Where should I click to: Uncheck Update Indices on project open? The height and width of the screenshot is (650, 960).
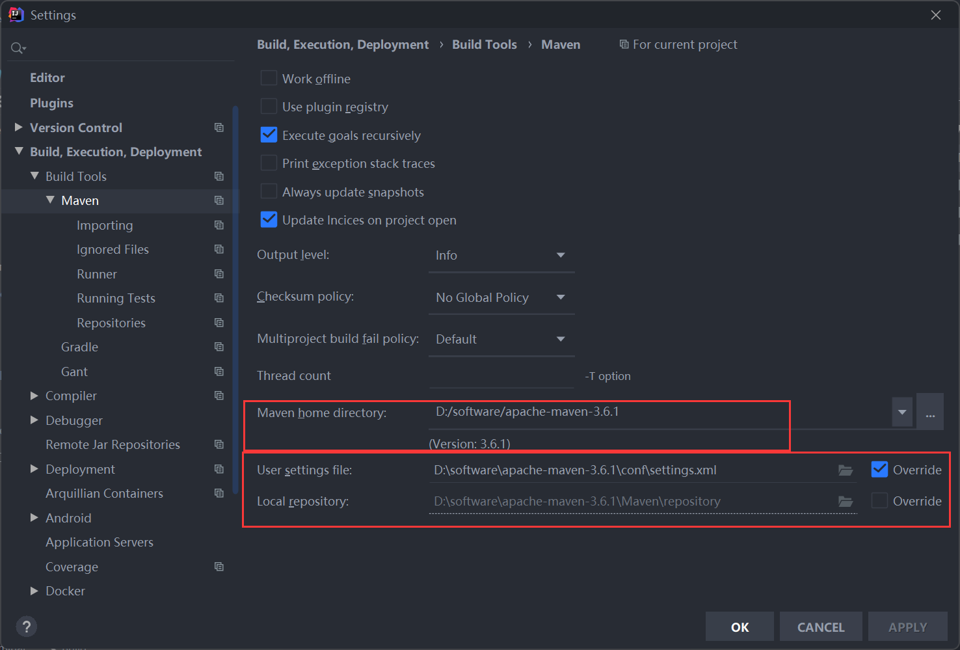tap(269, 219)
